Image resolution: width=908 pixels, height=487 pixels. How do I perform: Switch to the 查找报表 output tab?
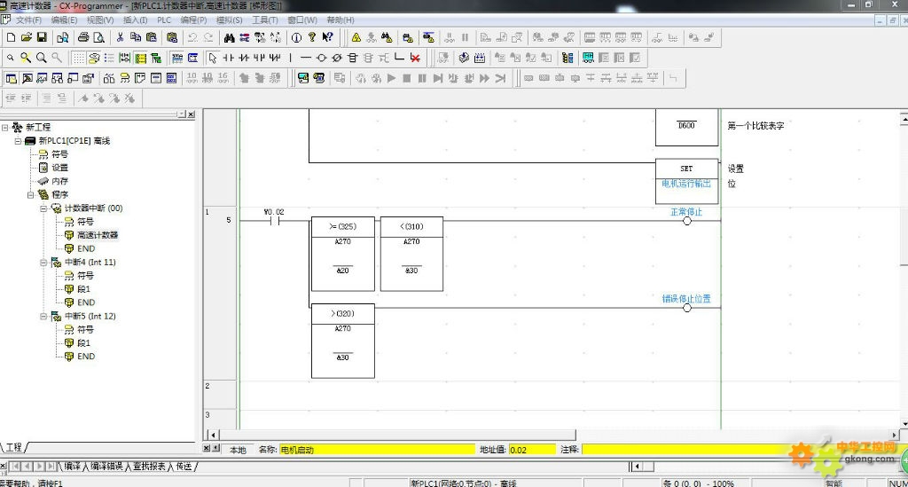click(x=149, y=466)
